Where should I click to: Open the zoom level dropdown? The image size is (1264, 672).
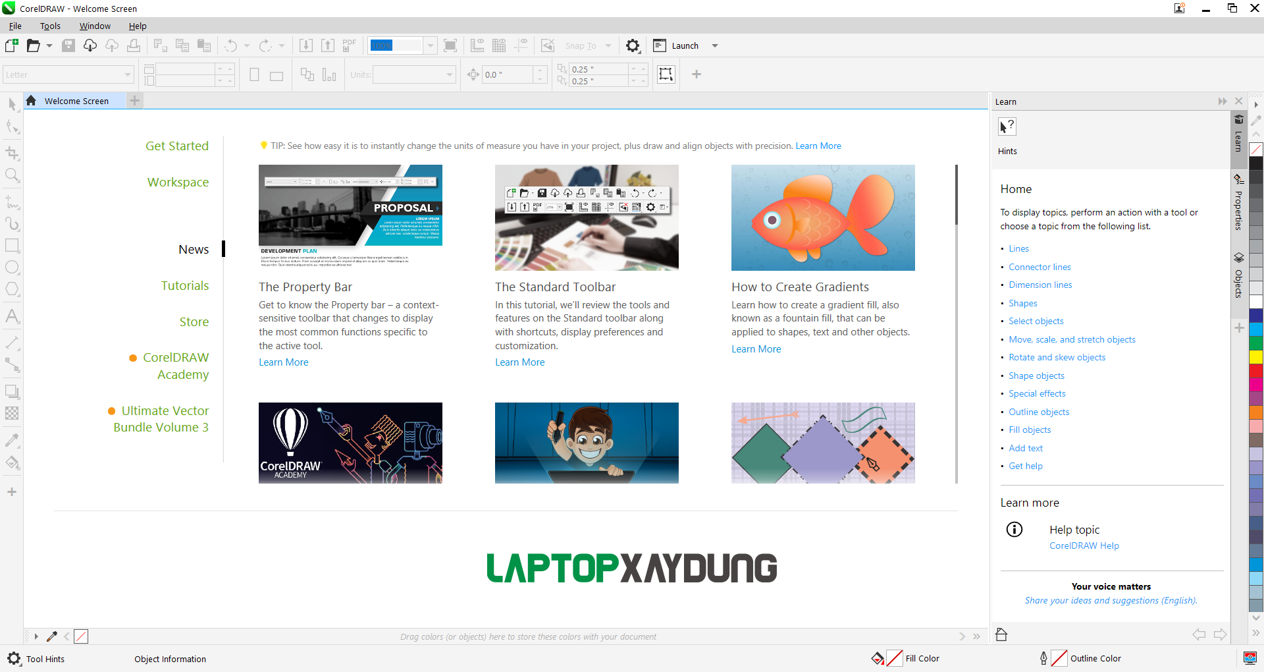(430, 45)
